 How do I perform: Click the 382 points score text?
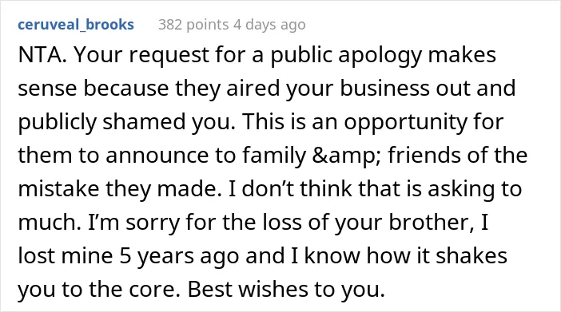click(193, 25)
